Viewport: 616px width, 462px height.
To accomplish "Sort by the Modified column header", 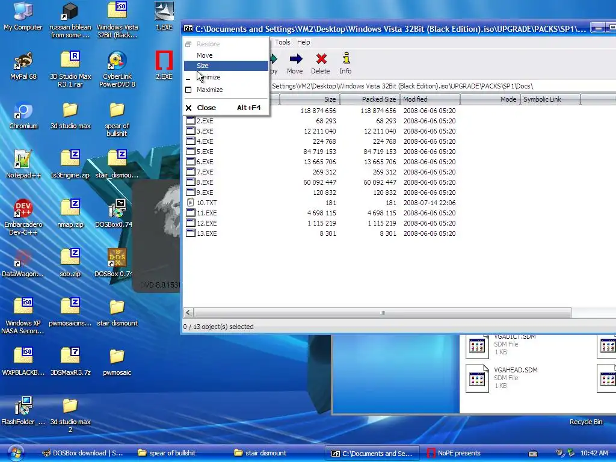I will point(430,99).
